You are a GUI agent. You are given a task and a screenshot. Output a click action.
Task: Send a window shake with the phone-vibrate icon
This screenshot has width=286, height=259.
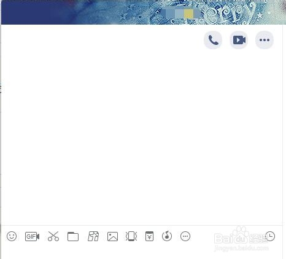click(131, 236)
